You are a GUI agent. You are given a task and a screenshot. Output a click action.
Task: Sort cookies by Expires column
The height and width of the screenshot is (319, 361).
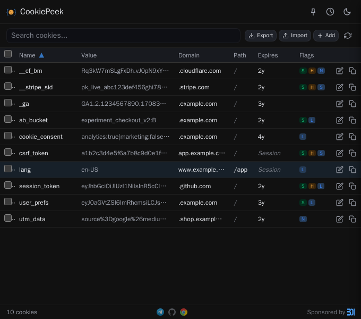click(x=268, y=55)
